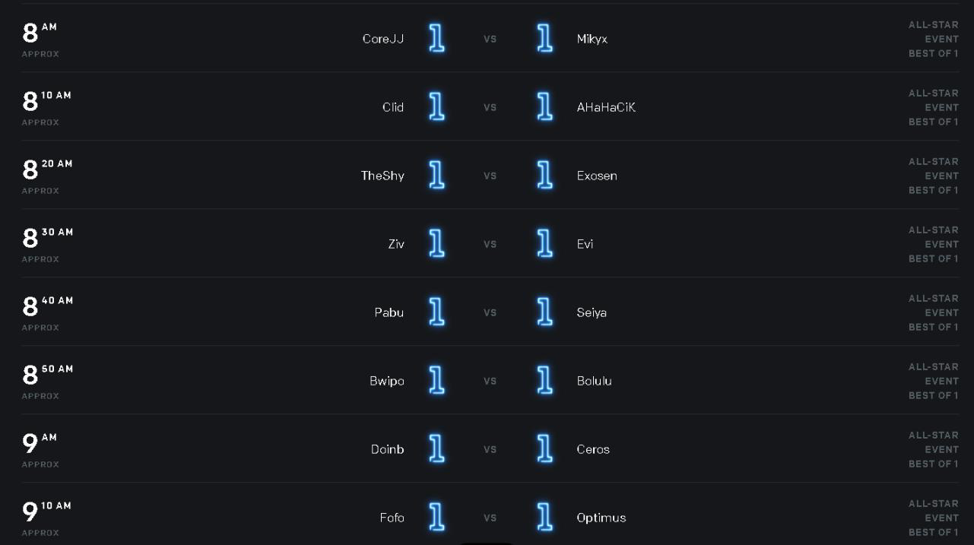Select the neon 1 icon next to Clid
The image size is (974, 545).
point(436,107)
